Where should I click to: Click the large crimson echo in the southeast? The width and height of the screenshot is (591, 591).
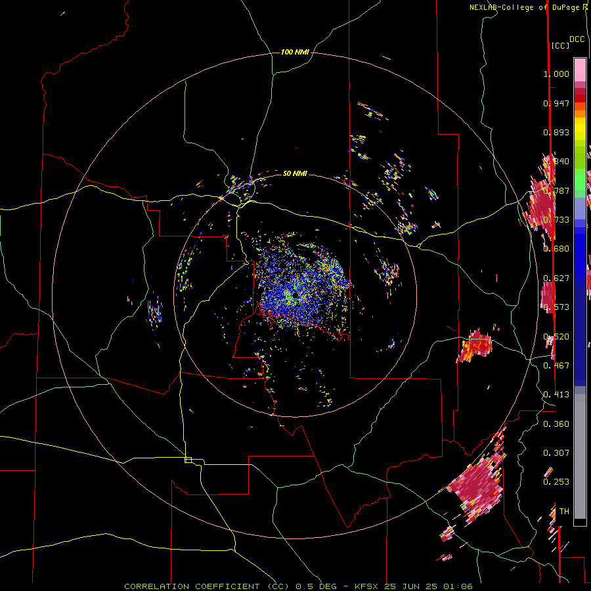[x=477, y=485]
